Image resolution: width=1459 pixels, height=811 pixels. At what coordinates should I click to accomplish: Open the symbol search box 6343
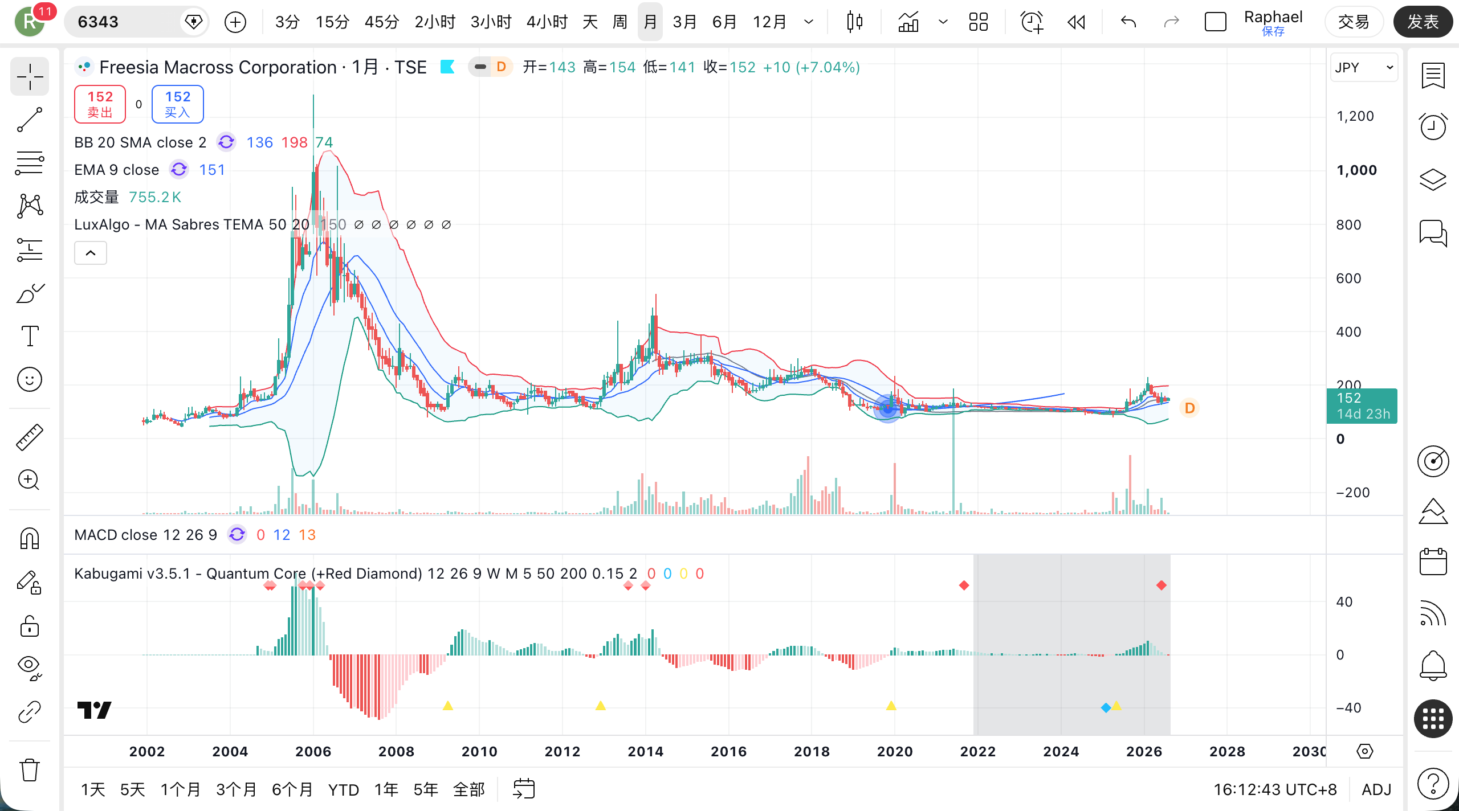coord(136,22)
